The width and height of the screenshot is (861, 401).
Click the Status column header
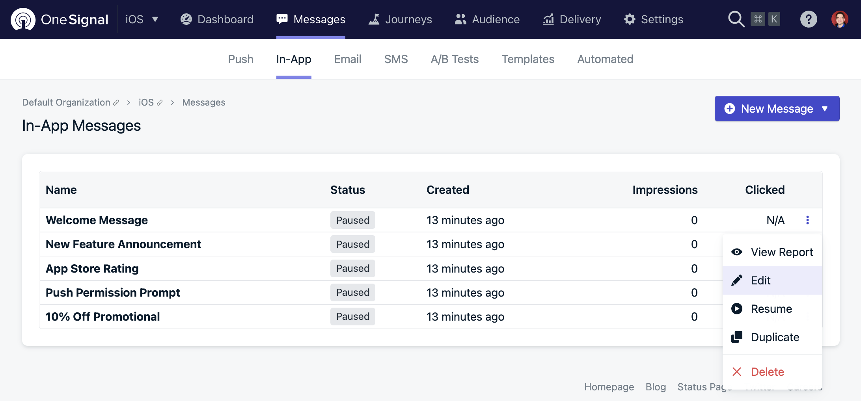348,190
